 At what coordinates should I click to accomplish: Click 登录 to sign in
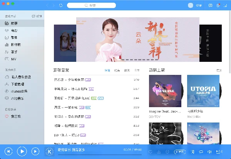199,5
